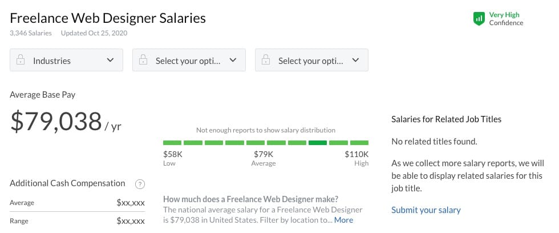559x233 pixels.
Task: Click the lock icon in the middle dropdown
Action: [143, 60]
